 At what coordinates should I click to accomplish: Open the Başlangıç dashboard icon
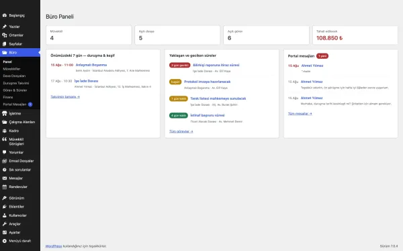(5, 15)
